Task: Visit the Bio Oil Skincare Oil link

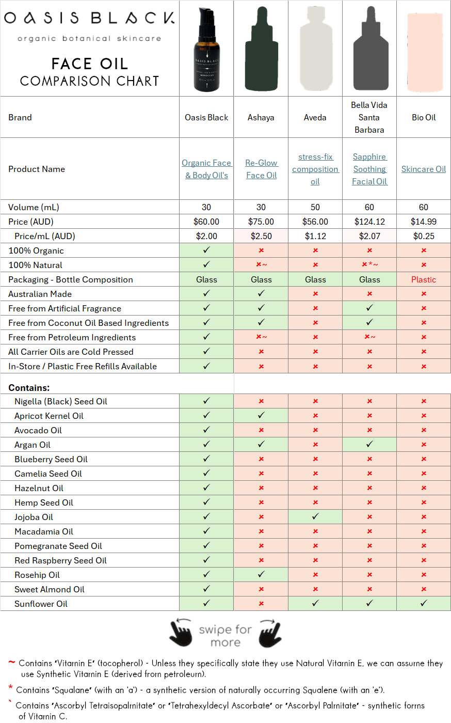Action: [424, 169]
